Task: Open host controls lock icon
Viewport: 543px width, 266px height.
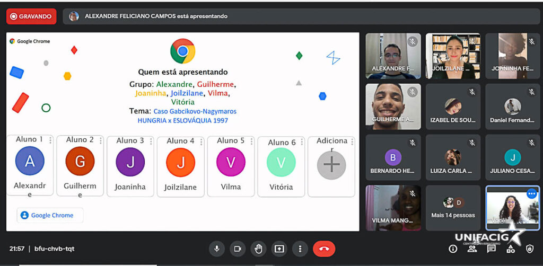Action: click(529, 249)
